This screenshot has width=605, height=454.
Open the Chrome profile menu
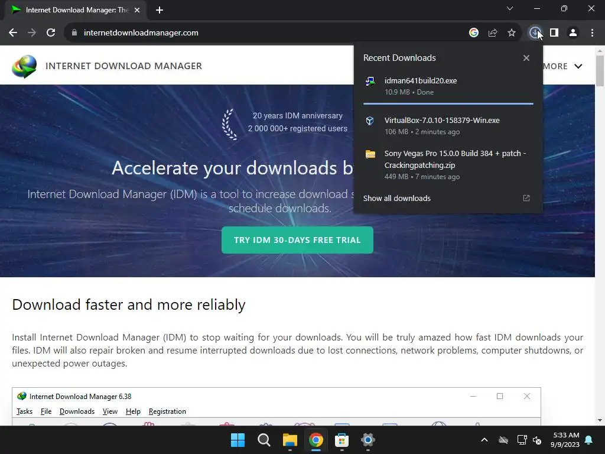(573, 33)
